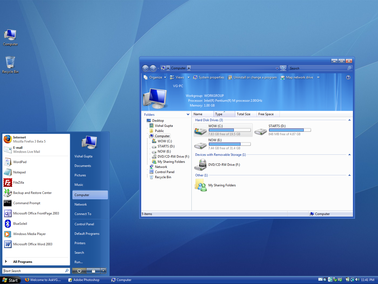Open the DVD/CD-RW Drive (F:) icon
The height and width of the screenshot is (284, 378).
200,165
